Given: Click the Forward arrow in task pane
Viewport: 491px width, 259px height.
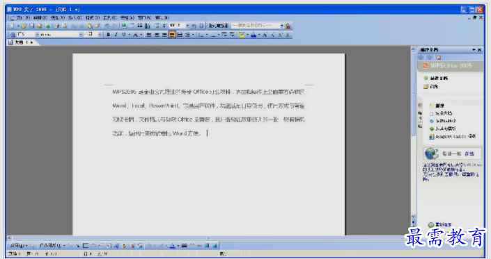Looking at the screenshot, I should point(430,58).
